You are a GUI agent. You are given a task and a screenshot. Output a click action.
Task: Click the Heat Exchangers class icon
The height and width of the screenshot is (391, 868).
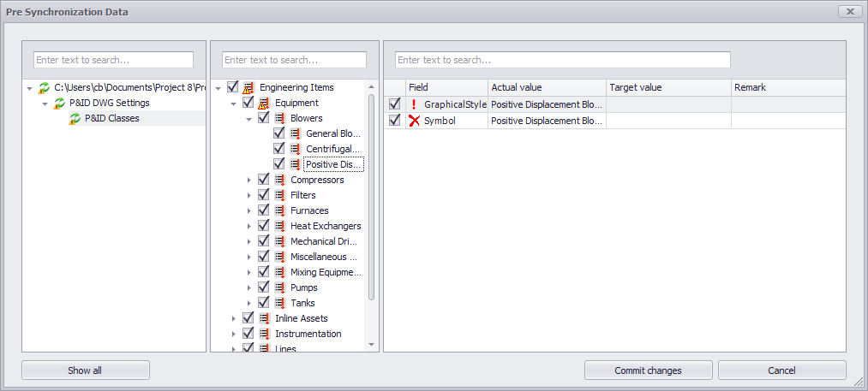[279, 226]
